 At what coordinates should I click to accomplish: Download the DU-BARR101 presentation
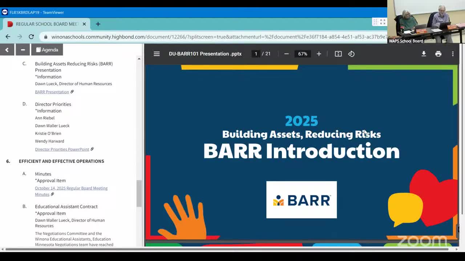(x=424, y=54)
